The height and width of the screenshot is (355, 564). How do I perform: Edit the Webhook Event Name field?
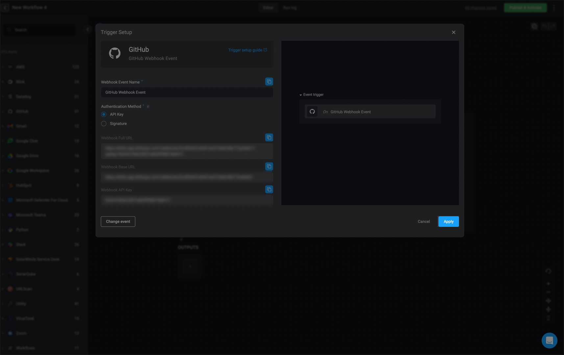click(187, 92)
